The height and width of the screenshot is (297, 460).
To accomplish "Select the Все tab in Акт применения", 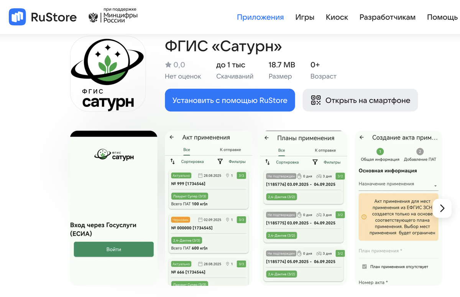I will (x=187, y=150).
